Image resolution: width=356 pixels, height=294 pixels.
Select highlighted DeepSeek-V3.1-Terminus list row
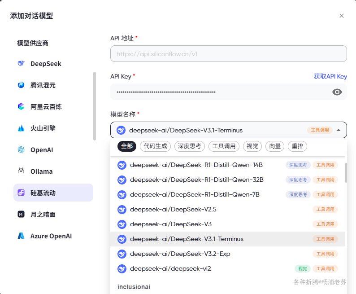227,239
